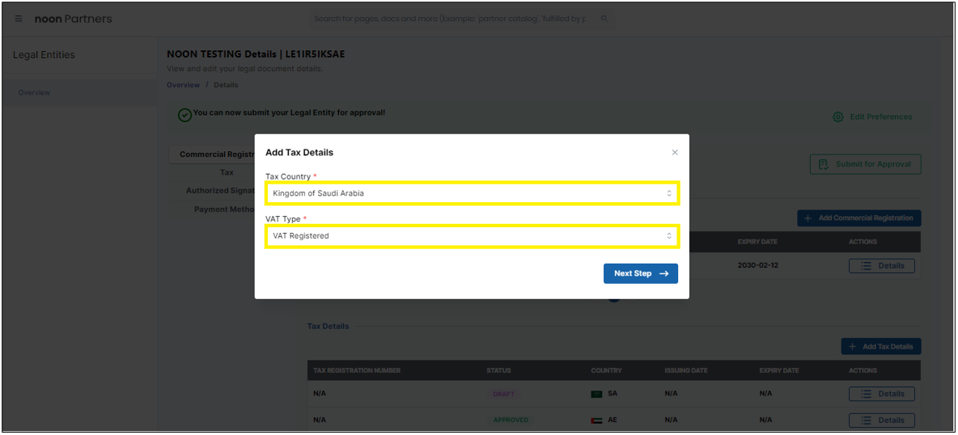Click the arrow icon on Next Step
Viewport: 958px width, 435px height.
tap(664, 274)
